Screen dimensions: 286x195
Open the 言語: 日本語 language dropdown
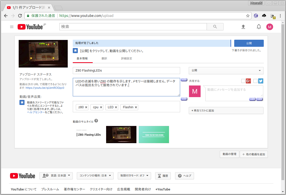tap(56, 176)
